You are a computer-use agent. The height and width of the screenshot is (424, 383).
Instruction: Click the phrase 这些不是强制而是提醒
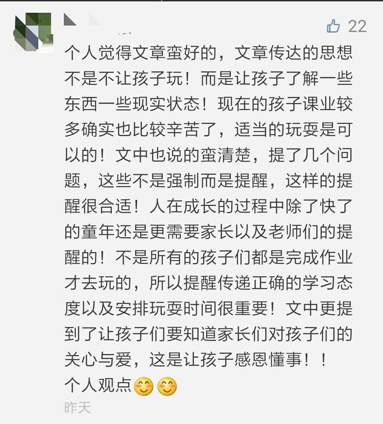pos(183,181)
